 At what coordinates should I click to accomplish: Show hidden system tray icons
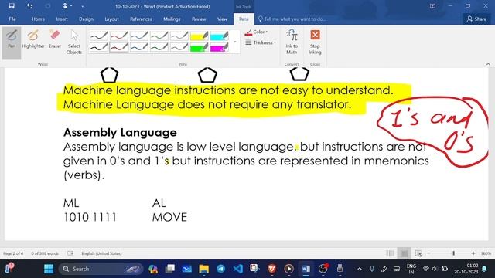click(x=359, y=269)
